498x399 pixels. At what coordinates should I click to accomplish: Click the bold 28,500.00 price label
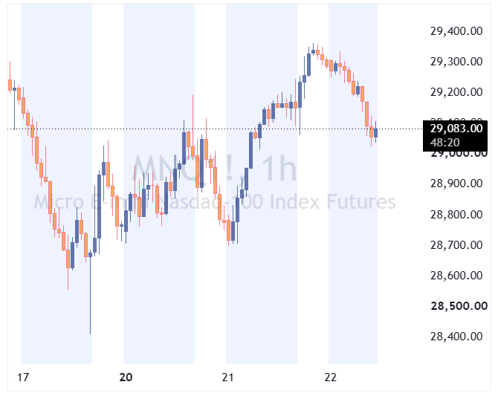[x=459, y=306]
